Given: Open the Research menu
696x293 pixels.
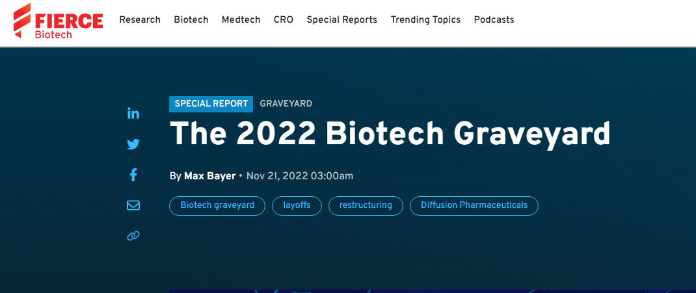Looking at the screenshot, I should pyautogui.click(x=140, y=19).
